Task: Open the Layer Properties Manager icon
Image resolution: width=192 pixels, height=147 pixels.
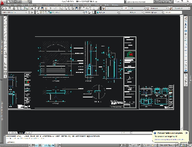Action: click(37, 12)
